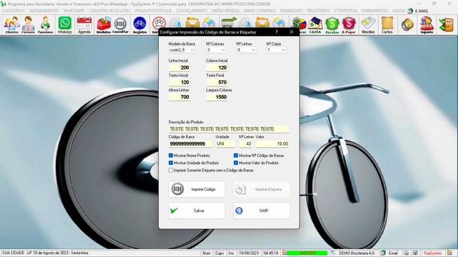Open the Clientes toolbar icon
This screenshot has height=257, width=458.
tap(11, 25)
